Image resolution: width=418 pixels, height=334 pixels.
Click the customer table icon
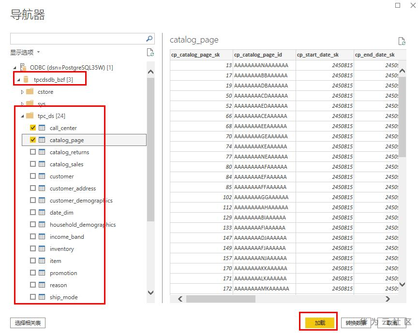(x=42, y=176)
